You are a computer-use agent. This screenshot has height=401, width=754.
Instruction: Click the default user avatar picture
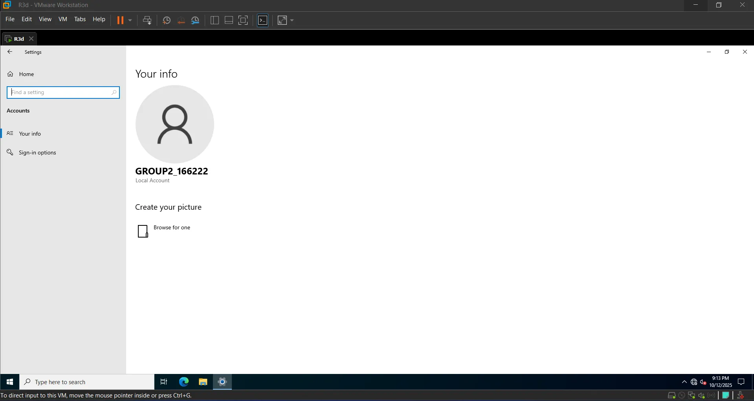pos(175,124)
